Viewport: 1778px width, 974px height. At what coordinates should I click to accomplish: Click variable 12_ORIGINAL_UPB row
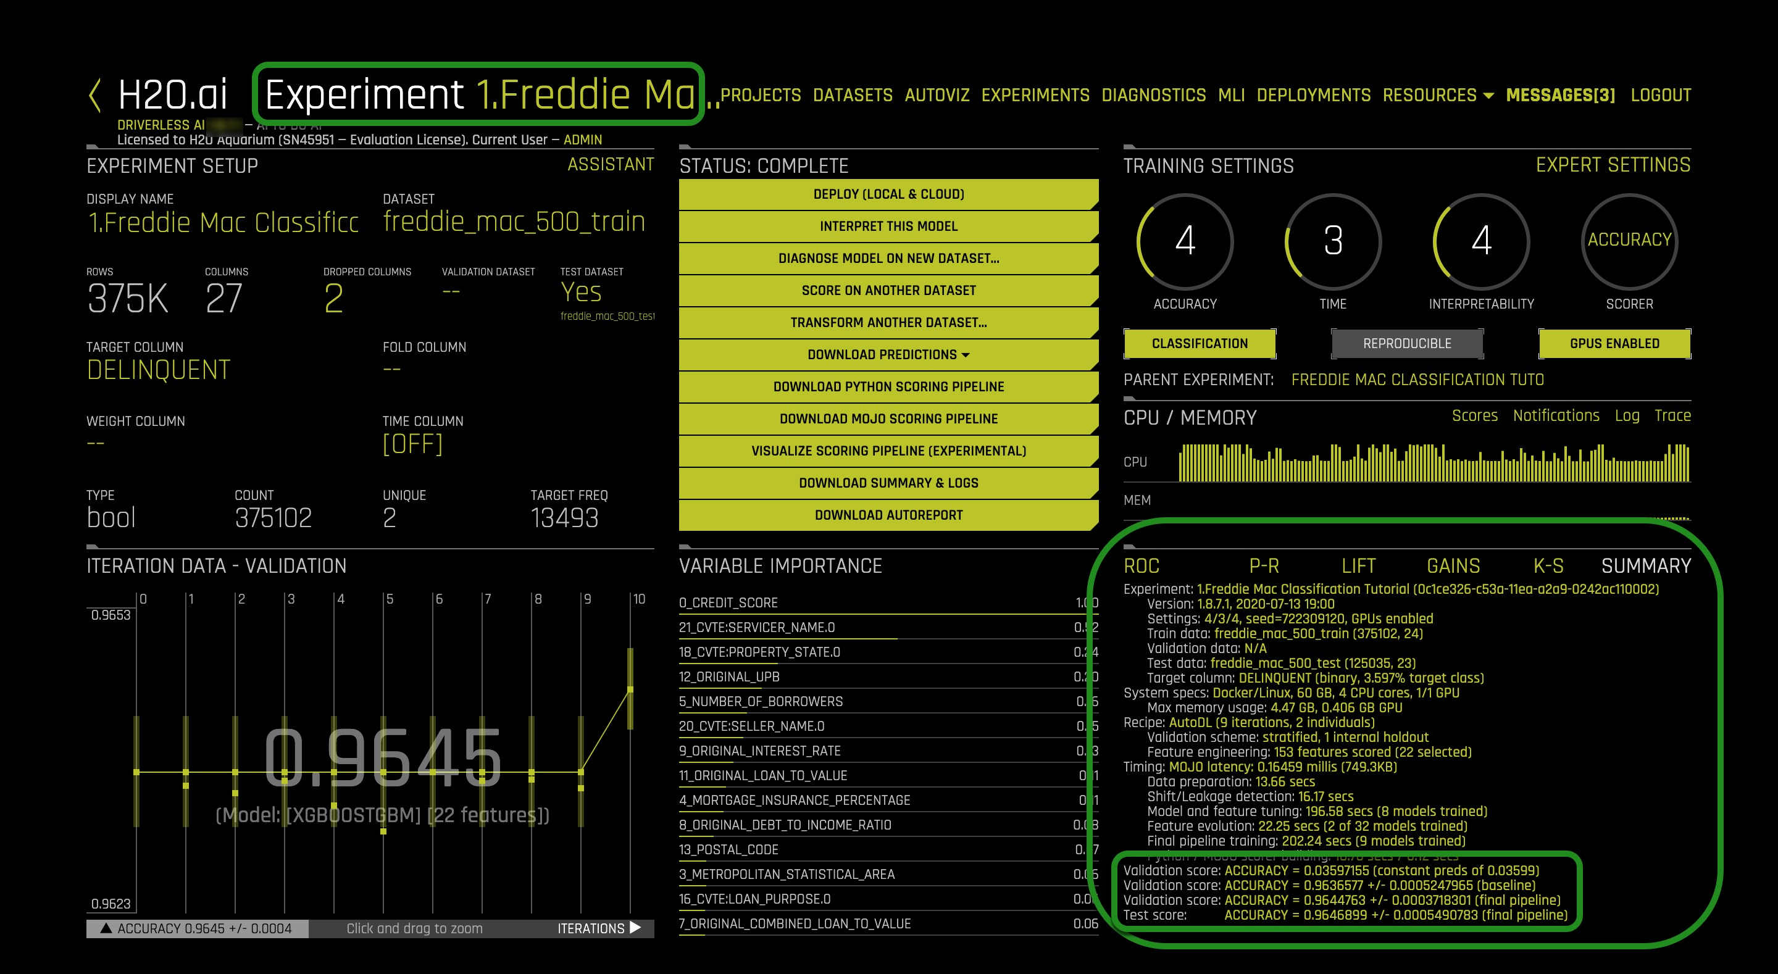pyautogui.click(x=888, y=676)
